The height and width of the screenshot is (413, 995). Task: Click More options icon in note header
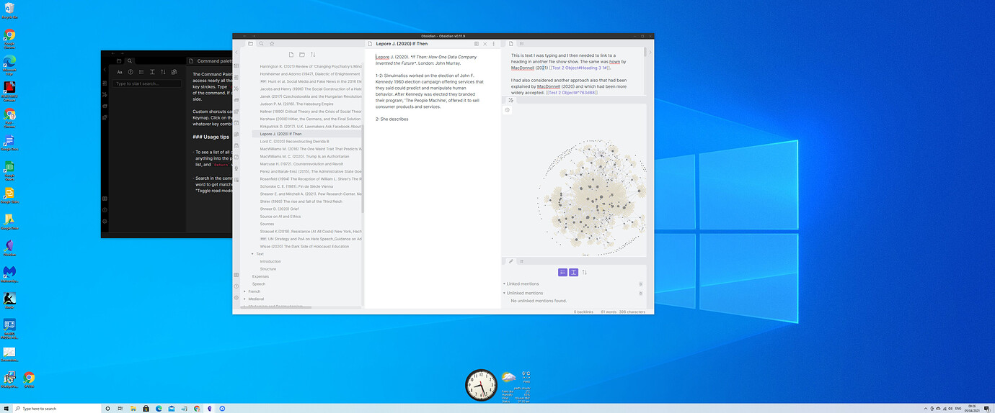pyautogui.click(x=494, y=44)
